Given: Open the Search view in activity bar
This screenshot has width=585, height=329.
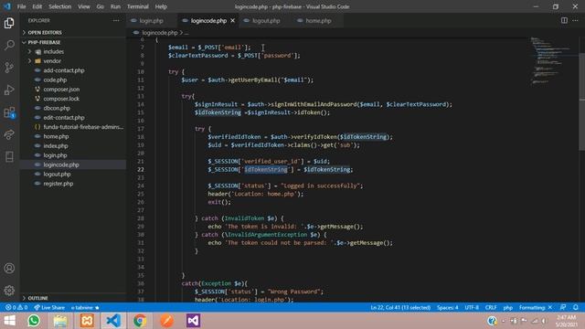Looking at the screenshot, I should click(9, 45).
